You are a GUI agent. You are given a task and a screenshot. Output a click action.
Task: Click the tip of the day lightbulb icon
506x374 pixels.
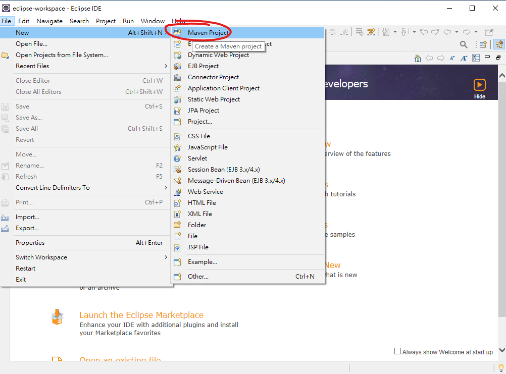point(501,367)
